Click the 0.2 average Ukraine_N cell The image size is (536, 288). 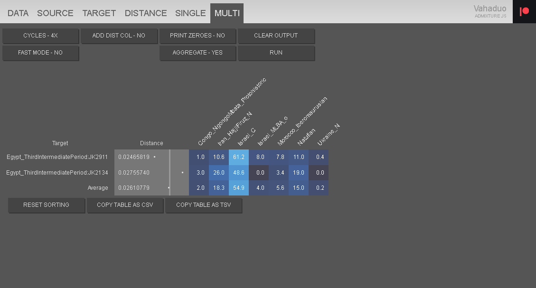click(319, 188)
